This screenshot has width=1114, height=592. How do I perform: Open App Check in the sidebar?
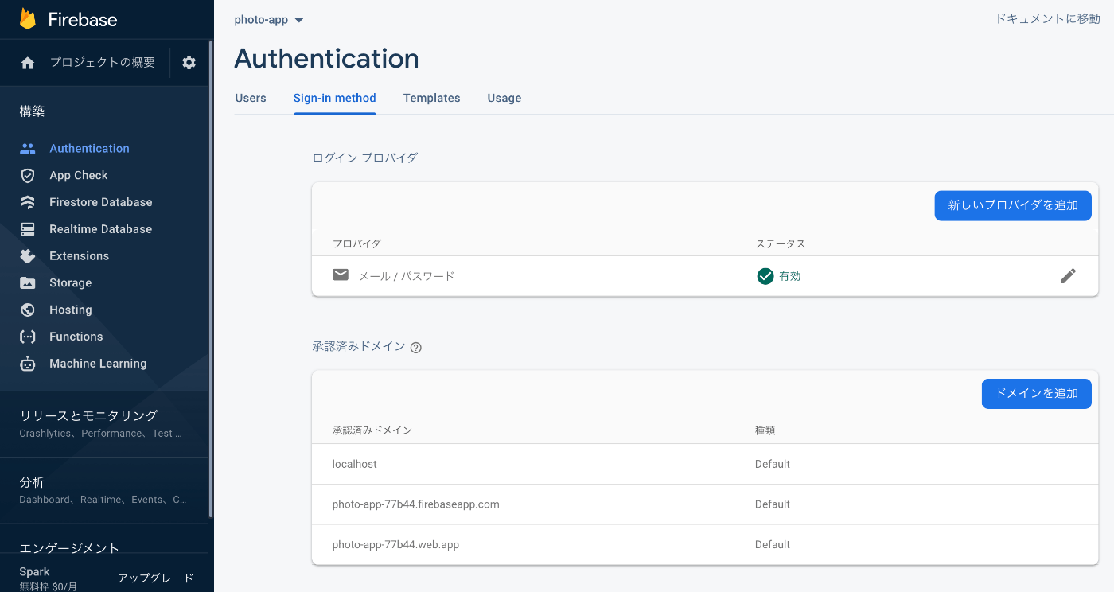(x=79, y=175)
